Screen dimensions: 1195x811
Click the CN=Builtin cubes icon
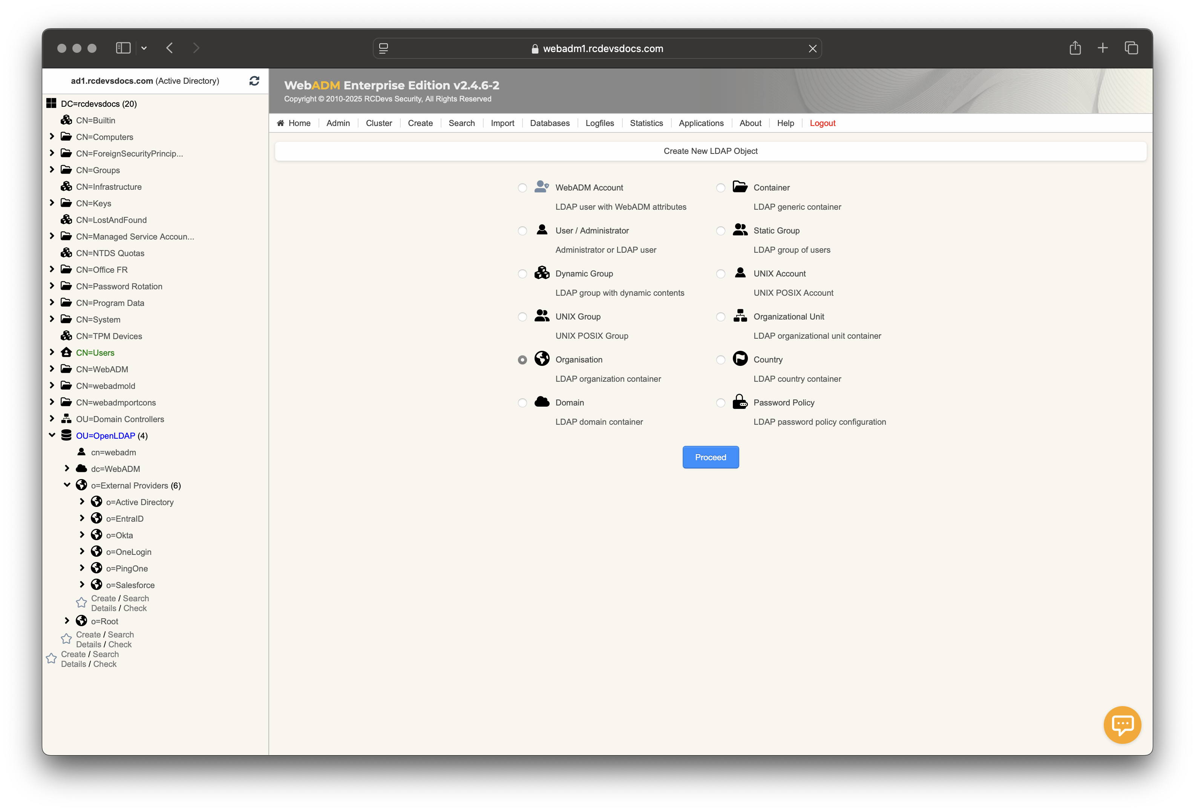(66, 120)
